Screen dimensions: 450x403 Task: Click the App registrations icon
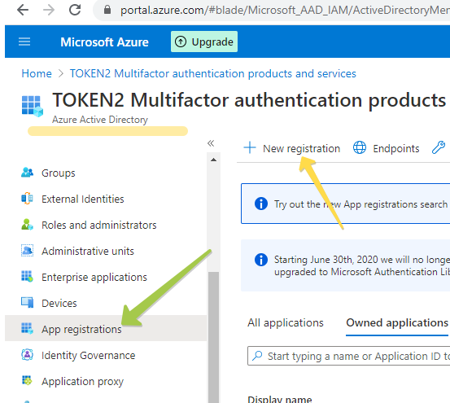[28, 328]
